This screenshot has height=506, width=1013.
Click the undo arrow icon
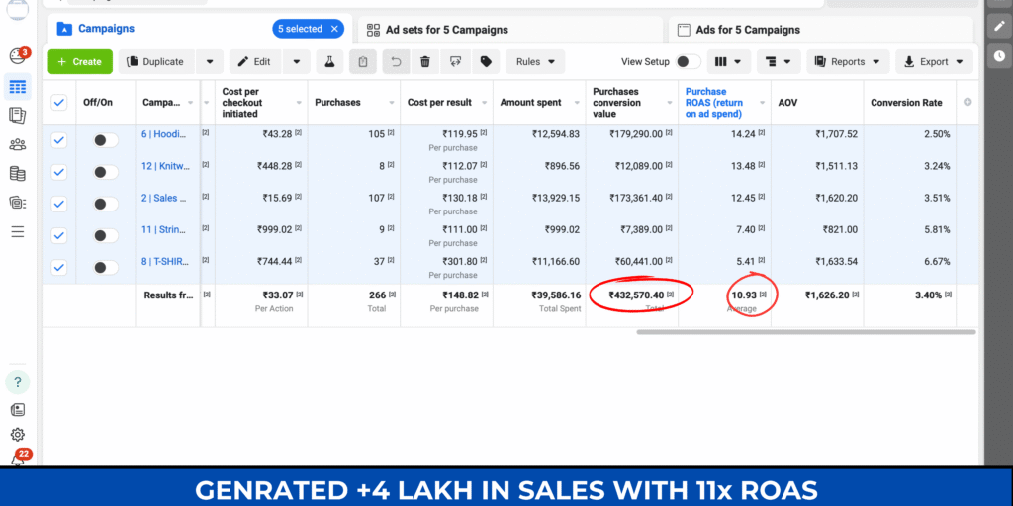[395, 62]
